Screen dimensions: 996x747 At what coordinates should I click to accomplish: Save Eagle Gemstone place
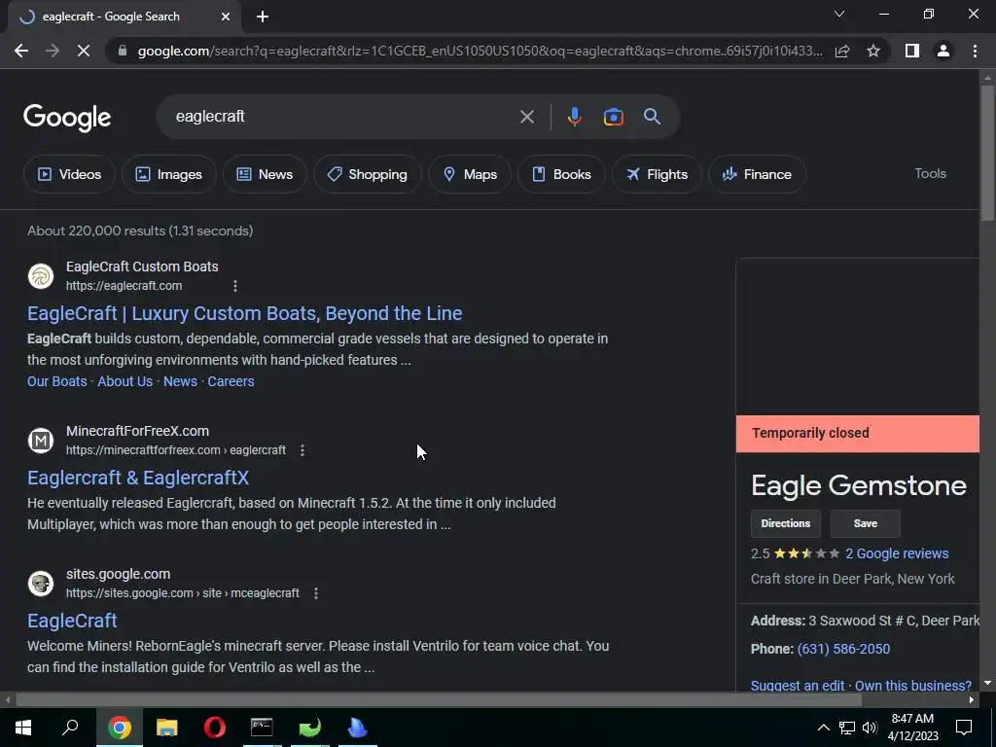(865, 523)
